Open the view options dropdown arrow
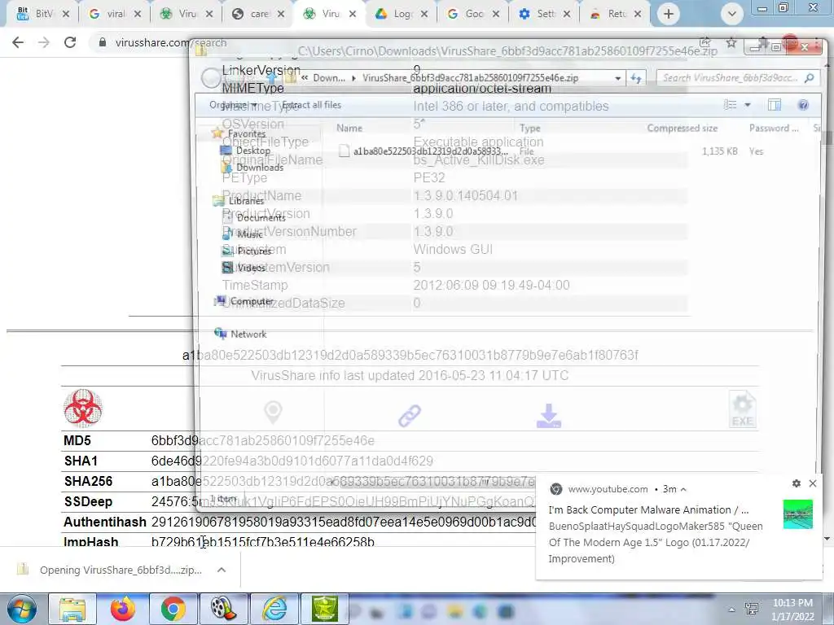This screenshot has width=834, height=625. pos(748,105)
